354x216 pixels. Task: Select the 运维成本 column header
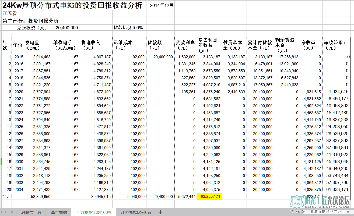click(129, 45)
